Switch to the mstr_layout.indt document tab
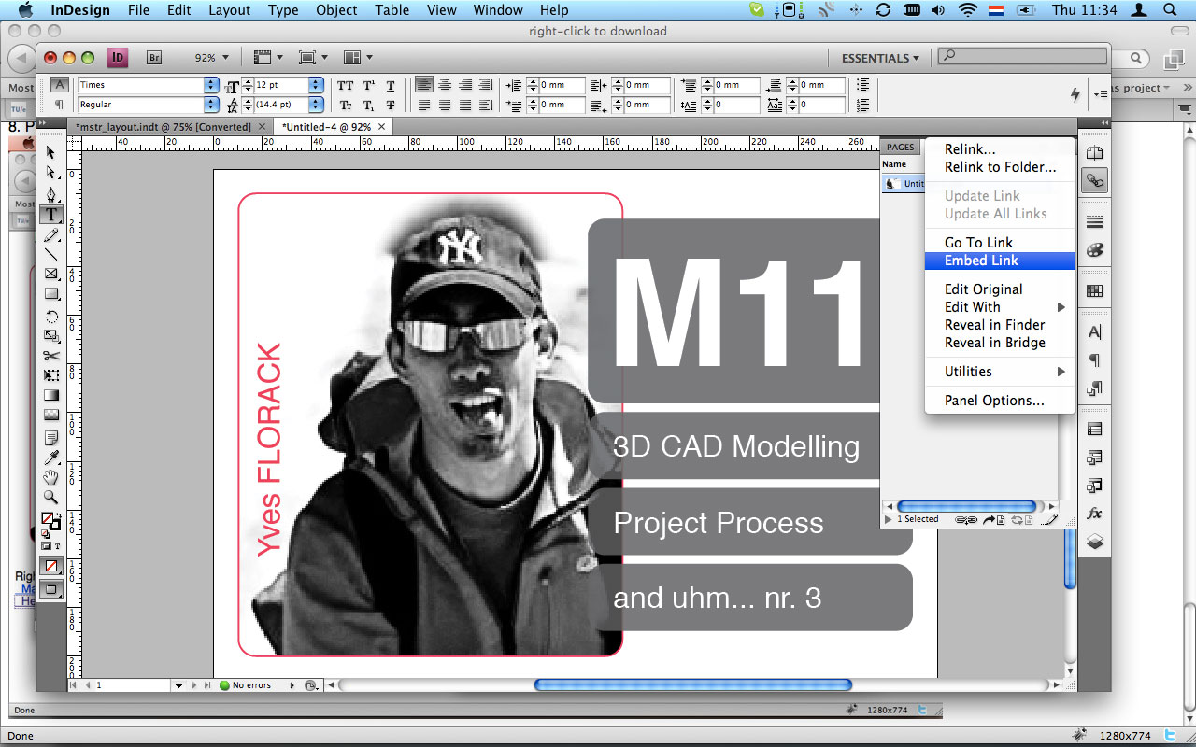Image resolution: width=1196 pixels, height=747 pixels. tap(164, 126)
